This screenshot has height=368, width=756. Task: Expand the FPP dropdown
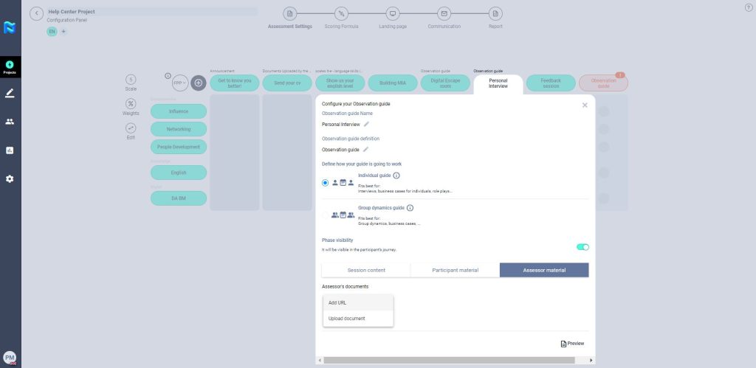point(179,83)
